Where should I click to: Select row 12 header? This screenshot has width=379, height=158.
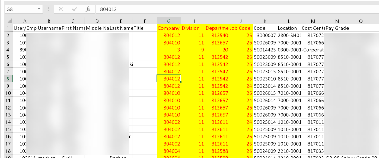point(9,107)
